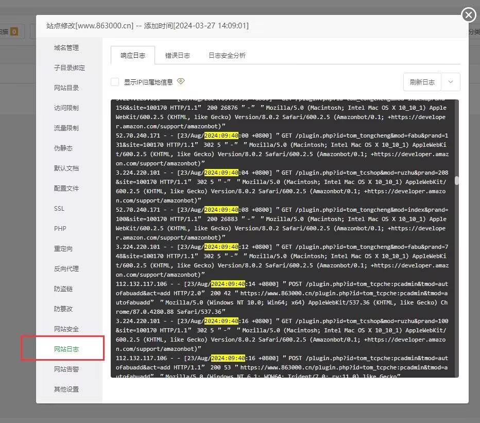Select the SSL sidebar item
Screen dimensions: 480x423
tap(59, 209)
